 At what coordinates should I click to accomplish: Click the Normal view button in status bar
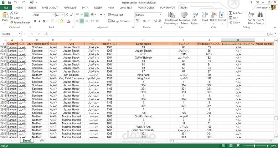tap(223, 146)
